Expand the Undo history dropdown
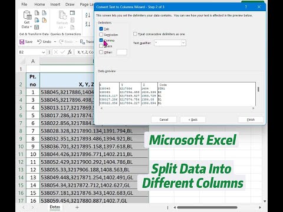Screen dimensions: 283x212 55,42
